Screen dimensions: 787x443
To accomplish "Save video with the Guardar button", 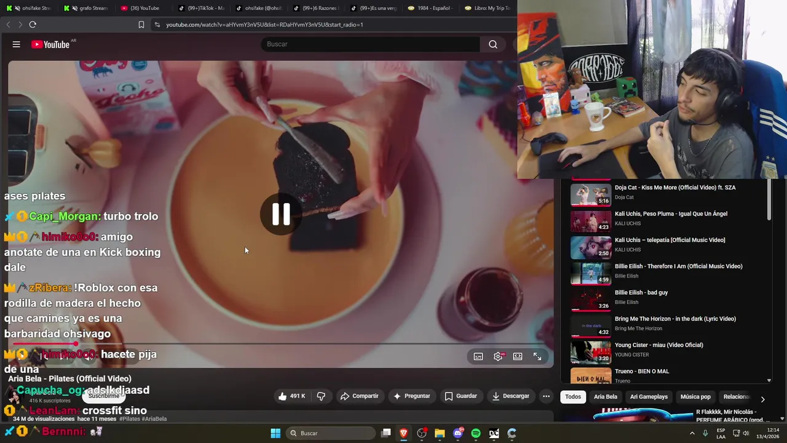I will [x=461, y=396].
